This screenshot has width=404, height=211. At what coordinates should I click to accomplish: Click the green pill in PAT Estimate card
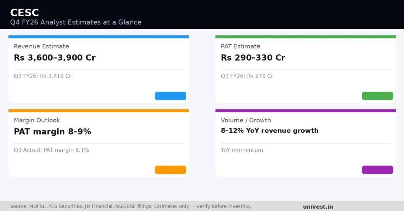click(378, 96)
